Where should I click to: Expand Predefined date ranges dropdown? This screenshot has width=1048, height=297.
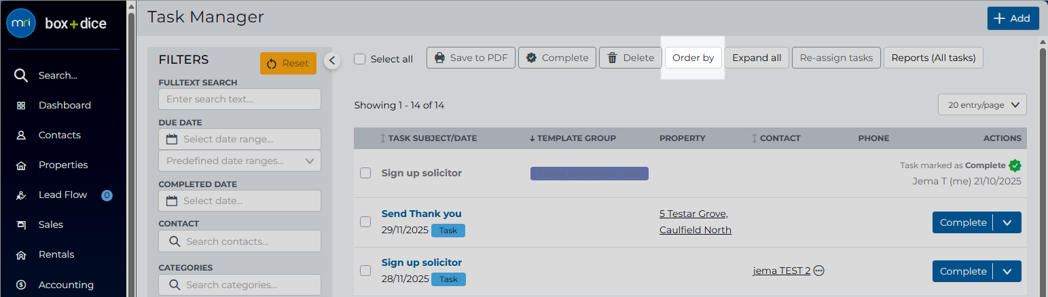point(240,161)
